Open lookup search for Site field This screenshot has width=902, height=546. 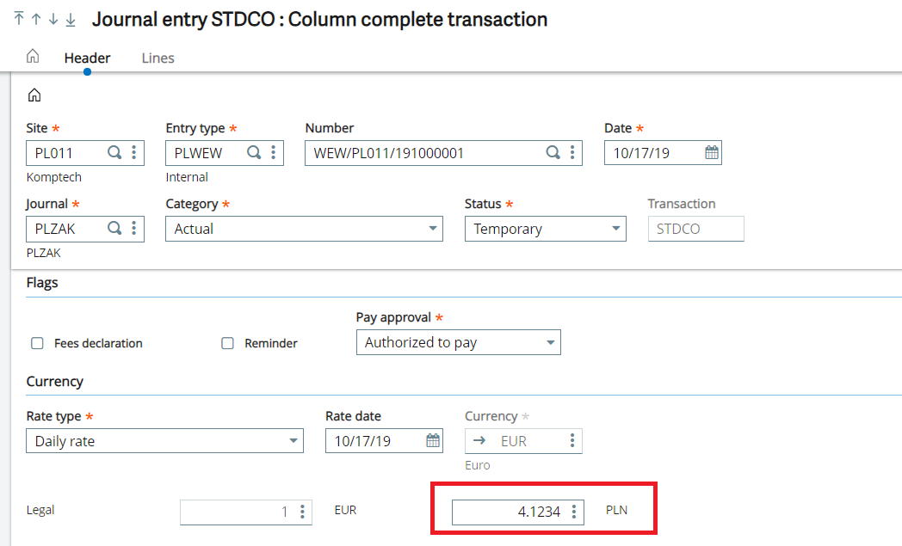point(114,152)
